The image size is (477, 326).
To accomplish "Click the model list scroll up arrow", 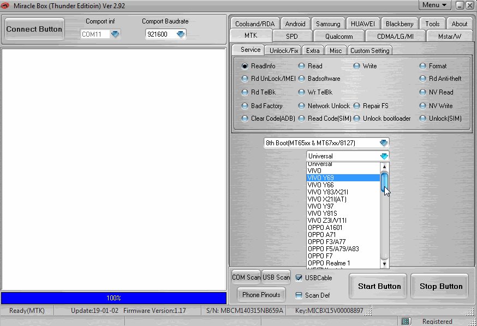I will [x=384, y=167].
